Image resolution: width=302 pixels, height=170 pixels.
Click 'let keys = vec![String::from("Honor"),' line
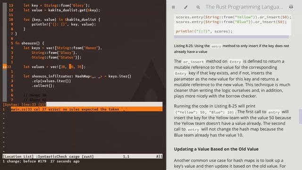click(63, 48)
